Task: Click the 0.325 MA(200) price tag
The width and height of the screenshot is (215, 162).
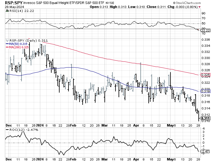Action: click(205, 75)
